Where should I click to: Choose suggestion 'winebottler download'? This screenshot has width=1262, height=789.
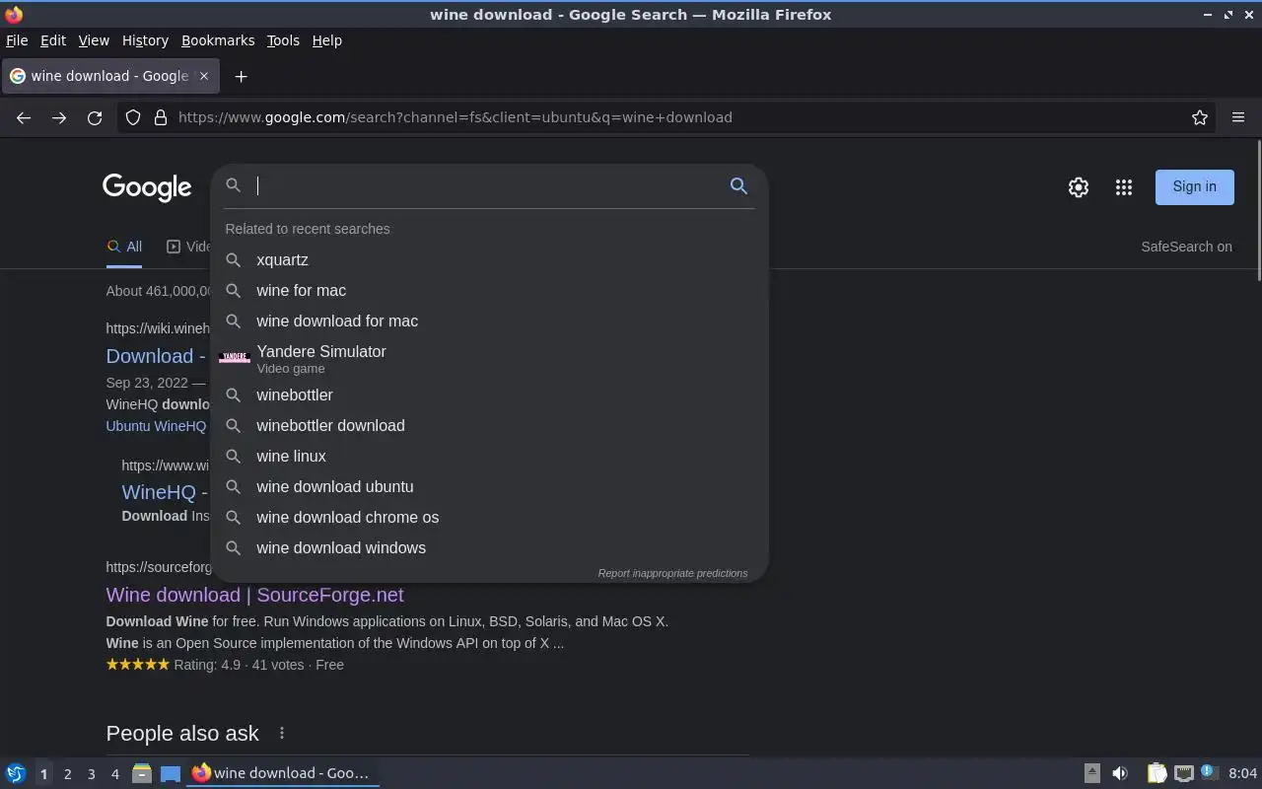coord(489,425)
